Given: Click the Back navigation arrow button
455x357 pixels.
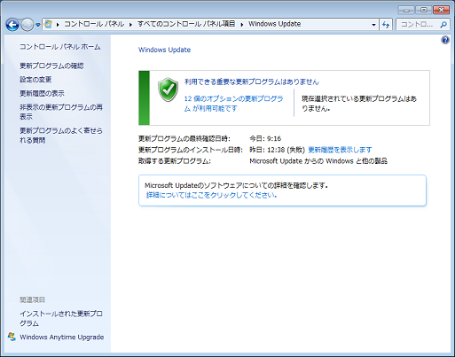Looking at the screenshot, I should pos(12,25).
